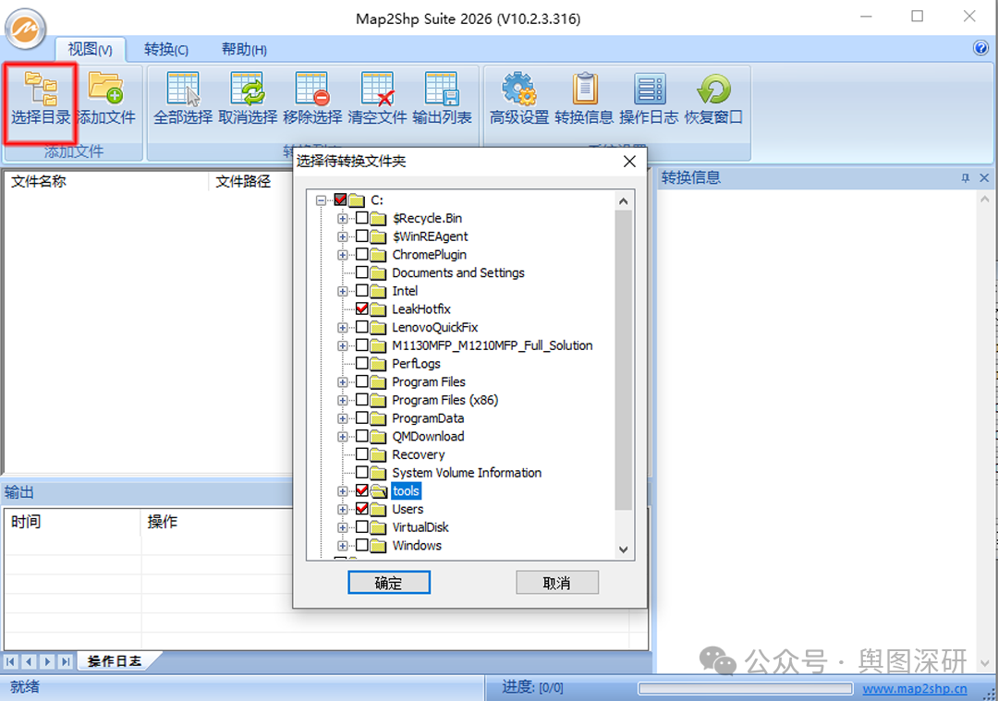Uncheck the Users folder checkbox
Image resolution: width=998 pixels, height=701 pixels.
coord(362,509)
